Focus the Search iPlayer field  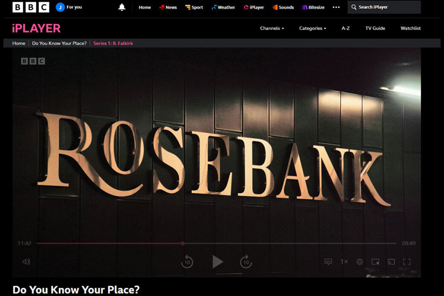[x=384, y=7]
